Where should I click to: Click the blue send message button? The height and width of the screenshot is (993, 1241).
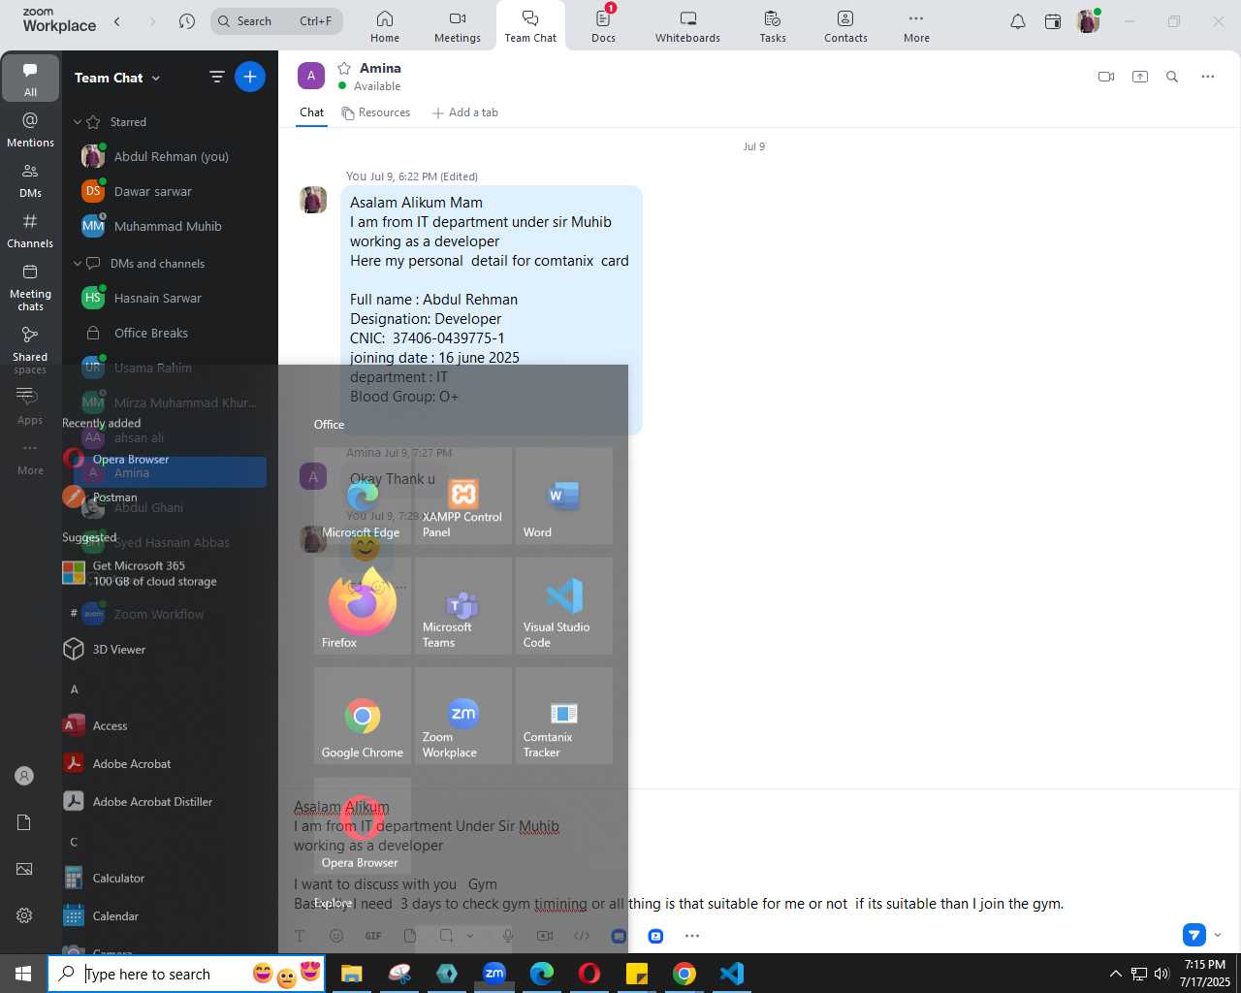pyautogui.click(x=1194, y=935)
